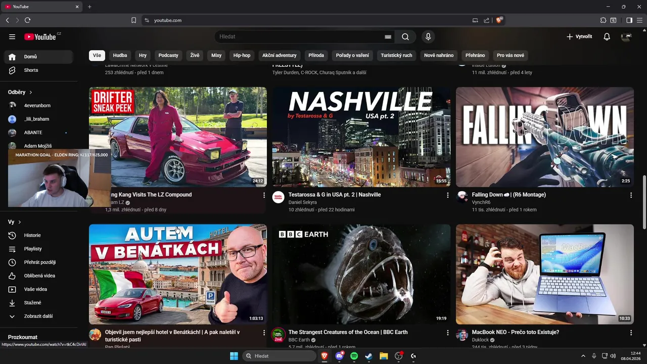Click the install app icon in address bar
The width and height of the screenshot is (647, 364).
pyautogui.click(x=475, y=20)
